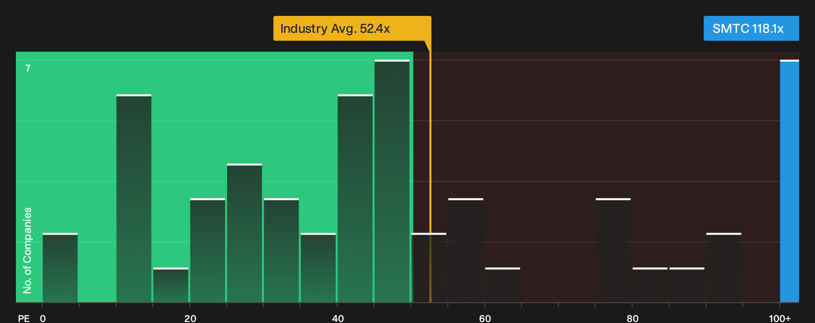Viewport: 815px width, 323px height.
Task: Click the bar starting at PE 80
Action: coord(650,285)
